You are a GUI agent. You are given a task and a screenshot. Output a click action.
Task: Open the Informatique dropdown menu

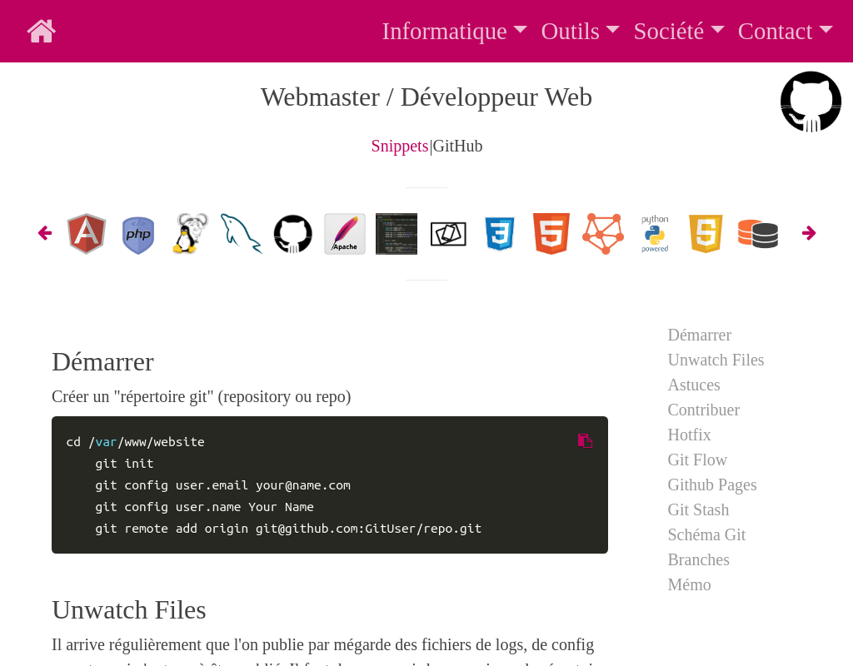[x=454, y=31]
